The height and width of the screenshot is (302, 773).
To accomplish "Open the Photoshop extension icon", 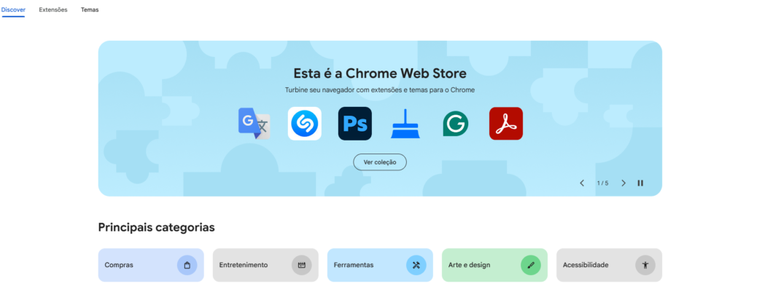I will pyautogui.click(x=355, y=124).
